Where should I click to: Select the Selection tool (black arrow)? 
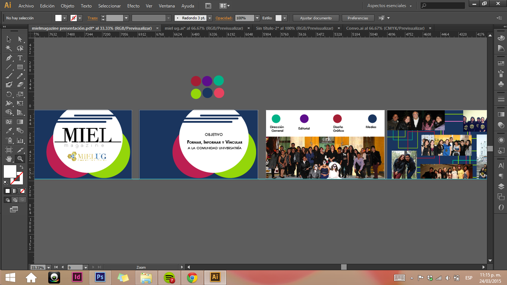8,39
